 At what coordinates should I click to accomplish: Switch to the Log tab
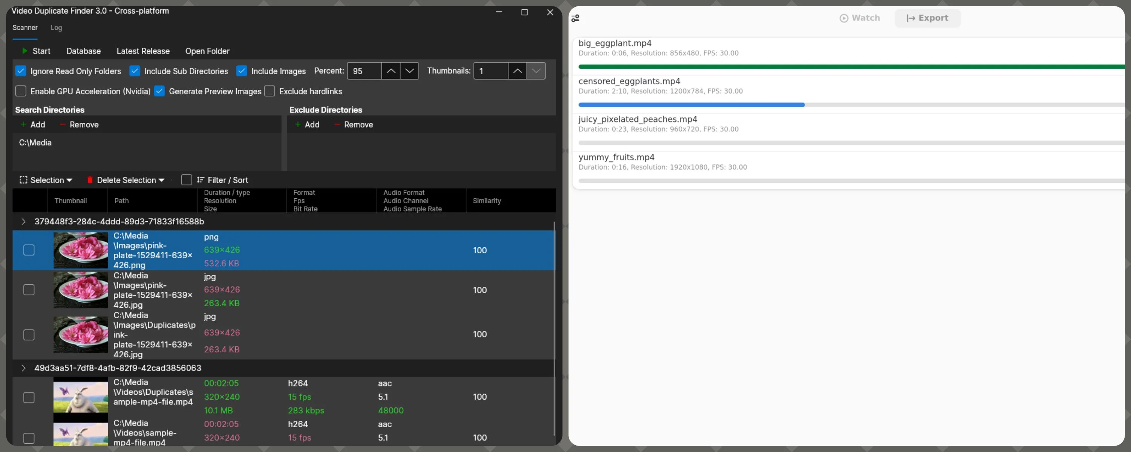click(56, 28)
